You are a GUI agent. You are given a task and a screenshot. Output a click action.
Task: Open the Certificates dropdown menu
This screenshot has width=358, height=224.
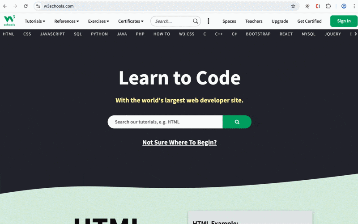pyautogui.click(x=131, y=21)
